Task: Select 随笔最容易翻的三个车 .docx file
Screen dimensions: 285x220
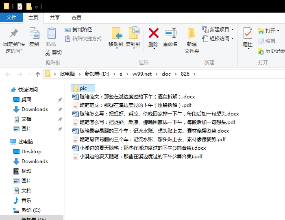Action: tap(151, 131)
